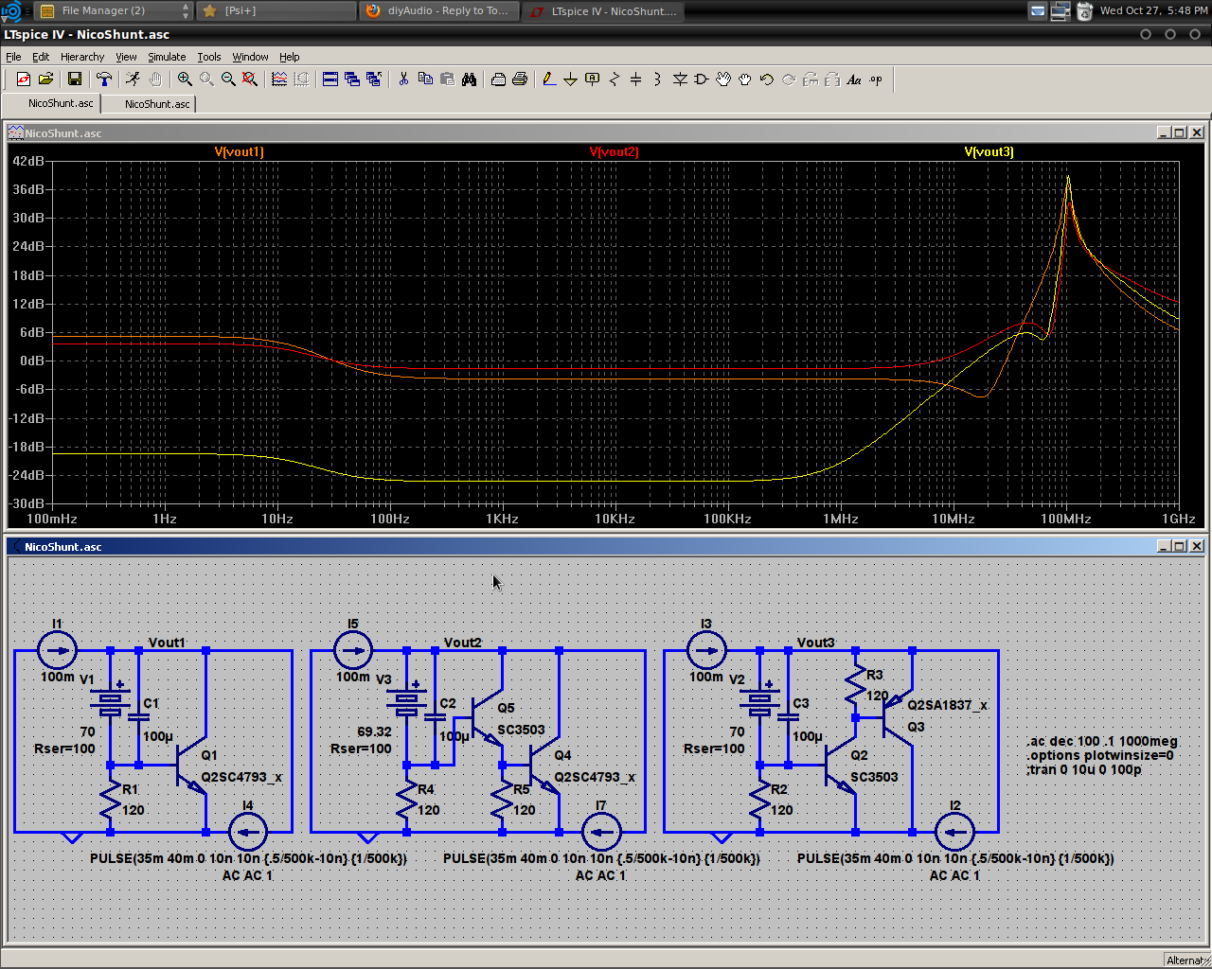The image size is (1212, 969).
Task: Click the Autorange waveform plot icon
Action: pyautogui.click(x=279, y=79)
